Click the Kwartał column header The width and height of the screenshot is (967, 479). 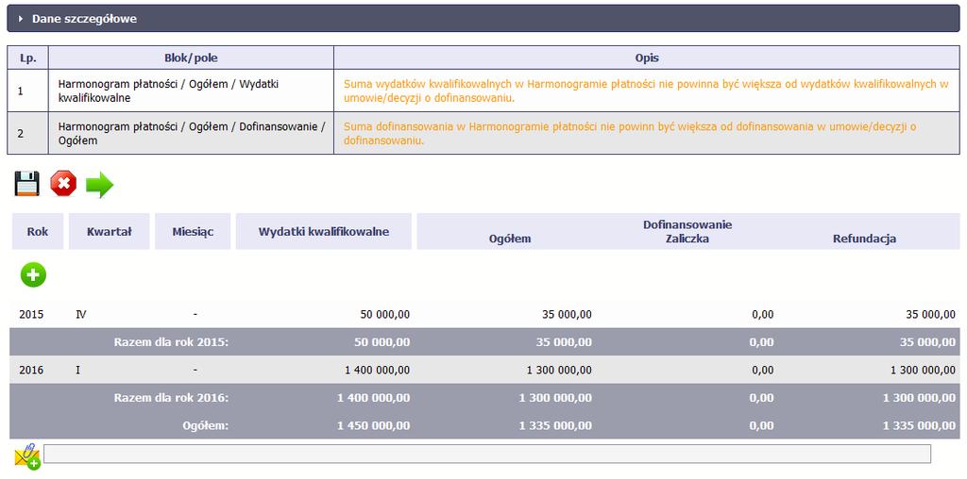click(x=110, y=232)
